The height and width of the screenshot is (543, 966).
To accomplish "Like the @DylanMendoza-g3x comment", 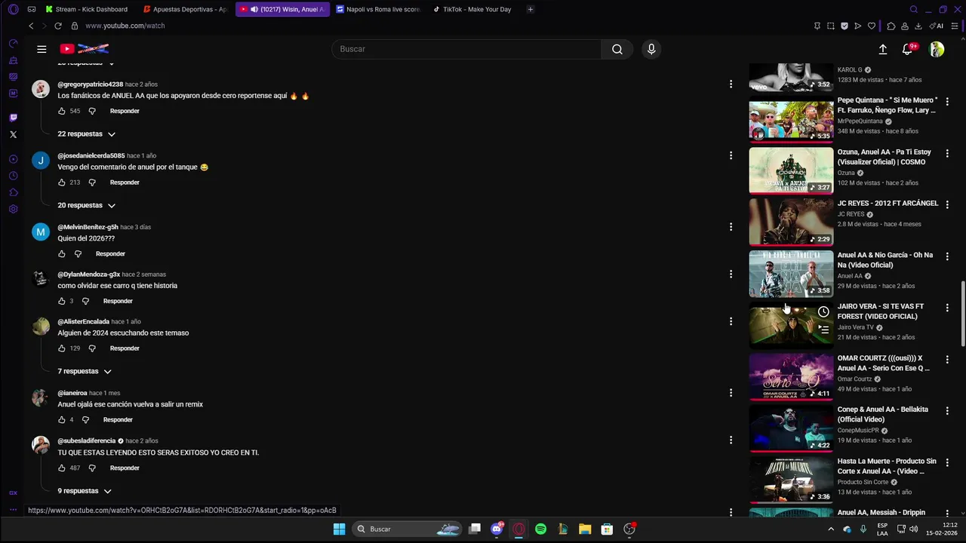I will [x=62, y=301].
